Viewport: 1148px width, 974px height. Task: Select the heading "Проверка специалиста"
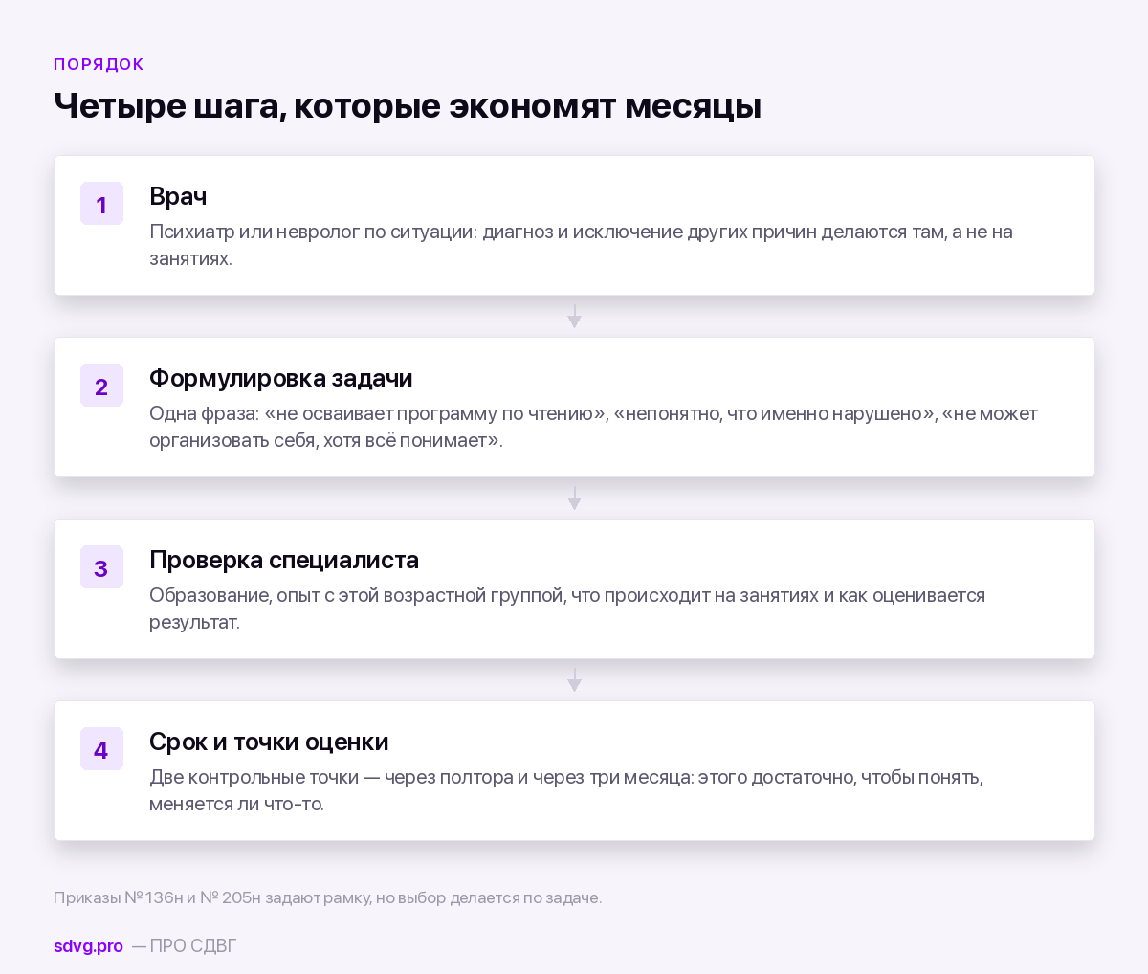pos(284,560)
